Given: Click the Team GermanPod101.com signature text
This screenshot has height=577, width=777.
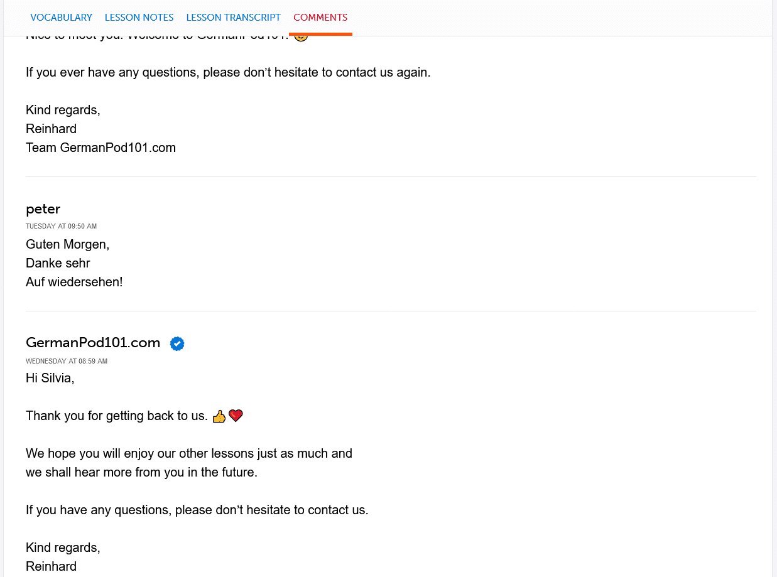Looking at the screenshot, I should click(x=101, y=148).
